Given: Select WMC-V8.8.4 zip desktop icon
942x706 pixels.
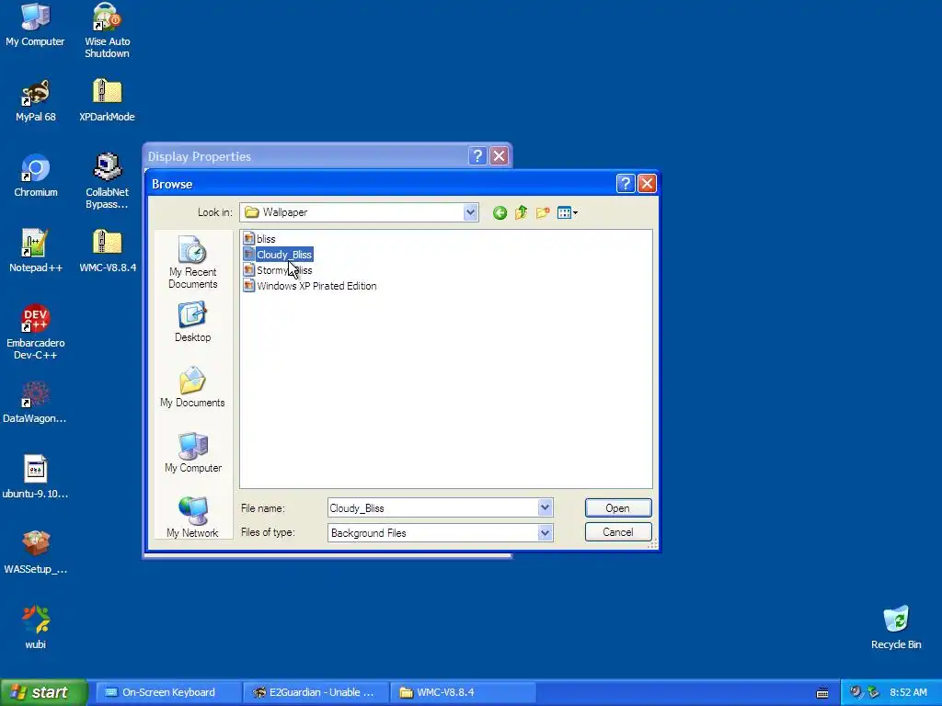Looking at the screenshot, I should tap(108, 251).
